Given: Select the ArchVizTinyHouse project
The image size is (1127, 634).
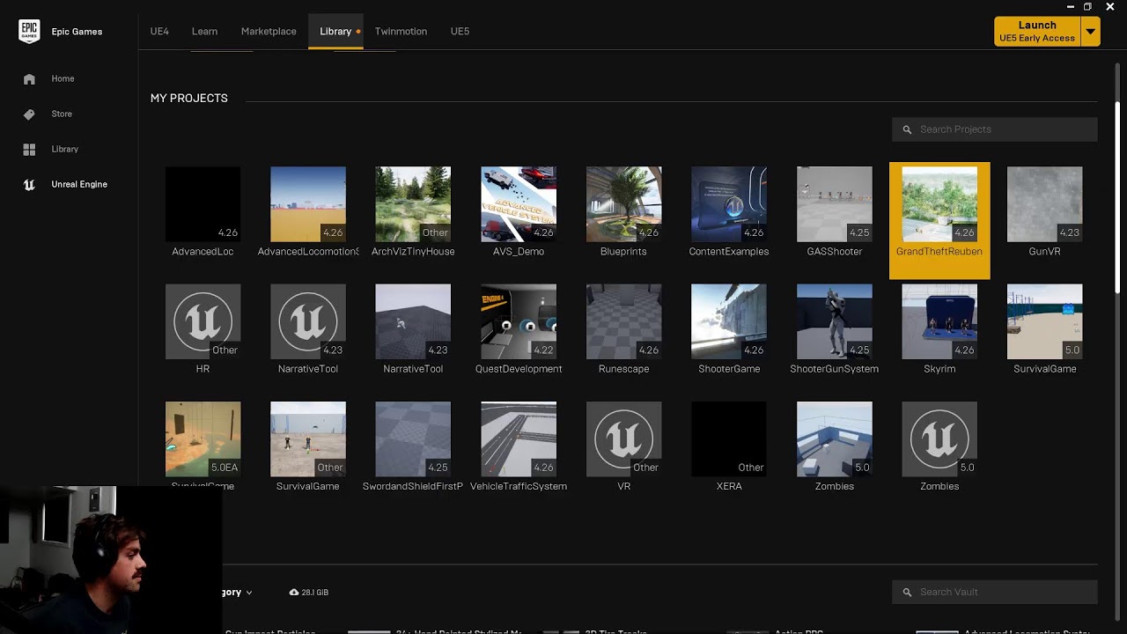Looking at the screenshot, I should tap(413, 204).
